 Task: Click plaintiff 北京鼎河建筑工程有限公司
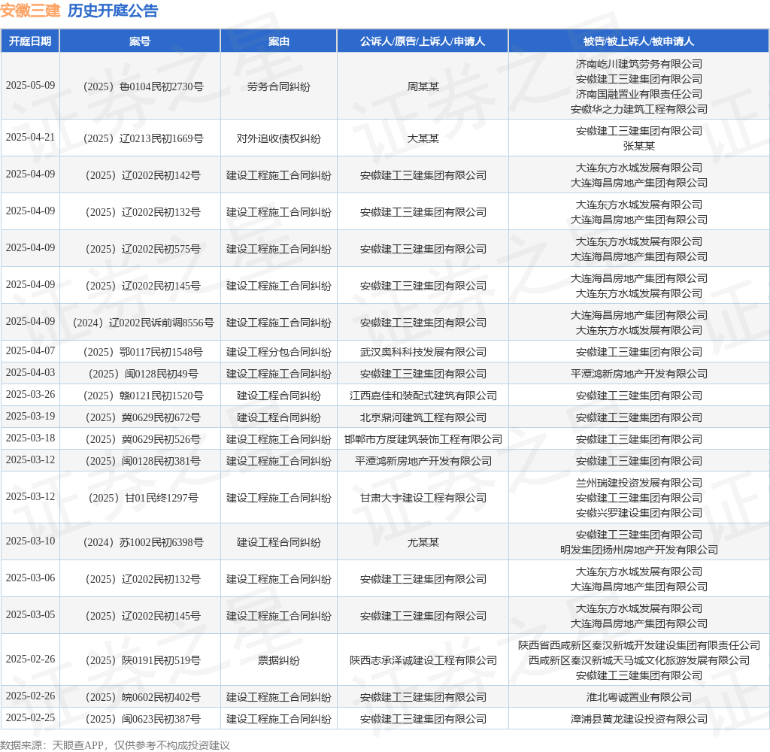click(423, 417)
